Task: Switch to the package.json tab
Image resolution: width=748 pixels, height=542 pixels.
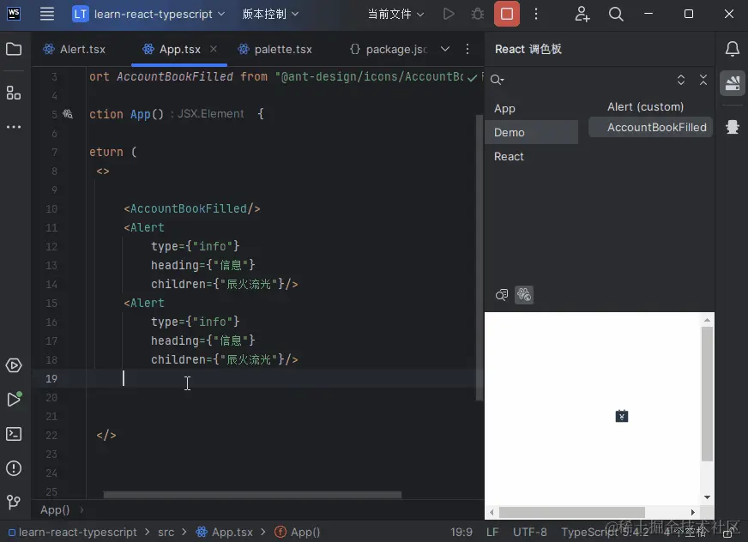Action: click(x=389, y=49)
